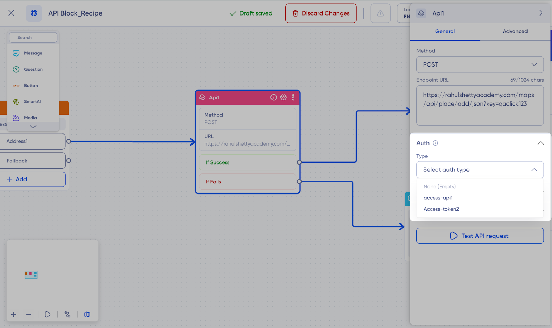Switch to the General tab

[445, 31]
